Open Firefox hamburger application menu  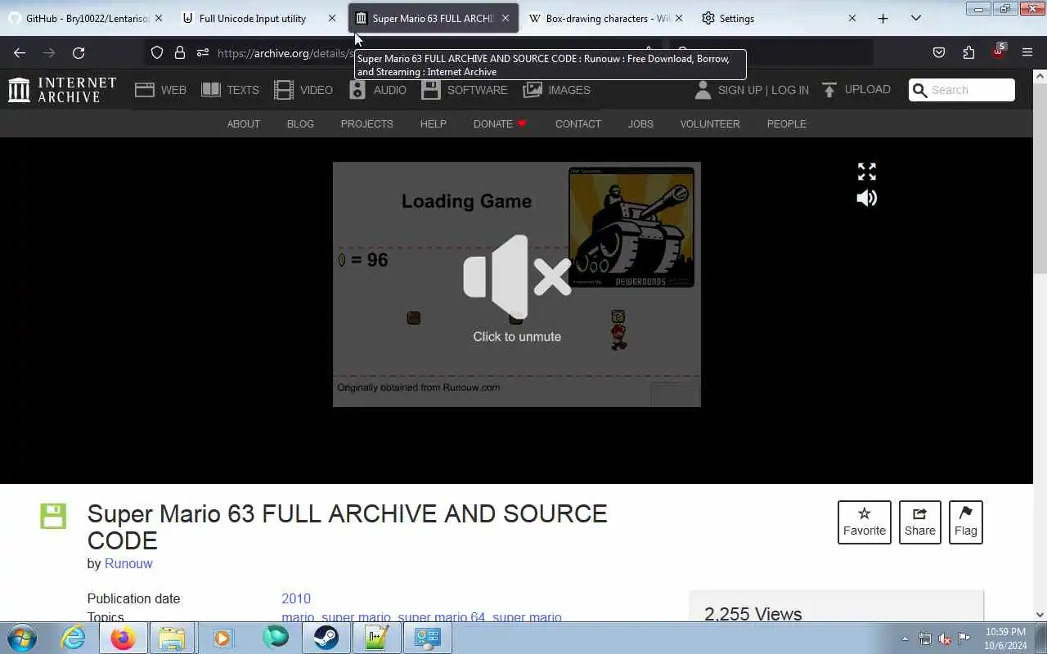[x=1027, y=52]
